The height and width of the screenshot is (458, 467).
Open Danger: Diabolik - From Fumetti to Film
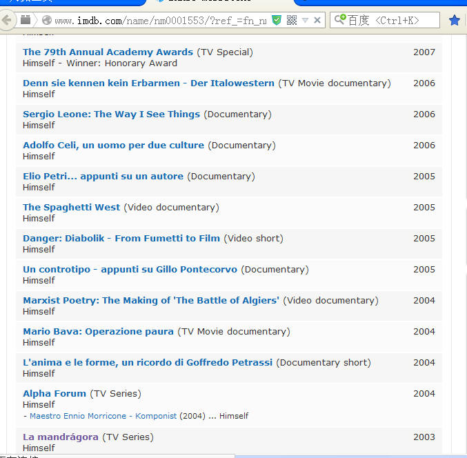tap(121, 238)
